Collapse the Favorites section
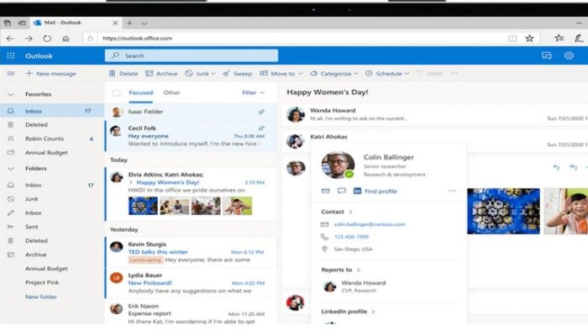The width and height of the screenshot is (588, 336). click(10, 94)
